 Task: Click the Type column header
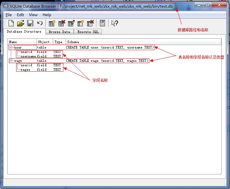pos(59,42)
